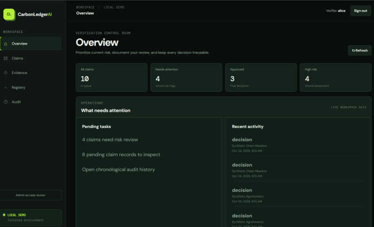Open Admin access review
The width and height of the screenshot is (374, 227).
pyautogui.click(x=31, y=195)
